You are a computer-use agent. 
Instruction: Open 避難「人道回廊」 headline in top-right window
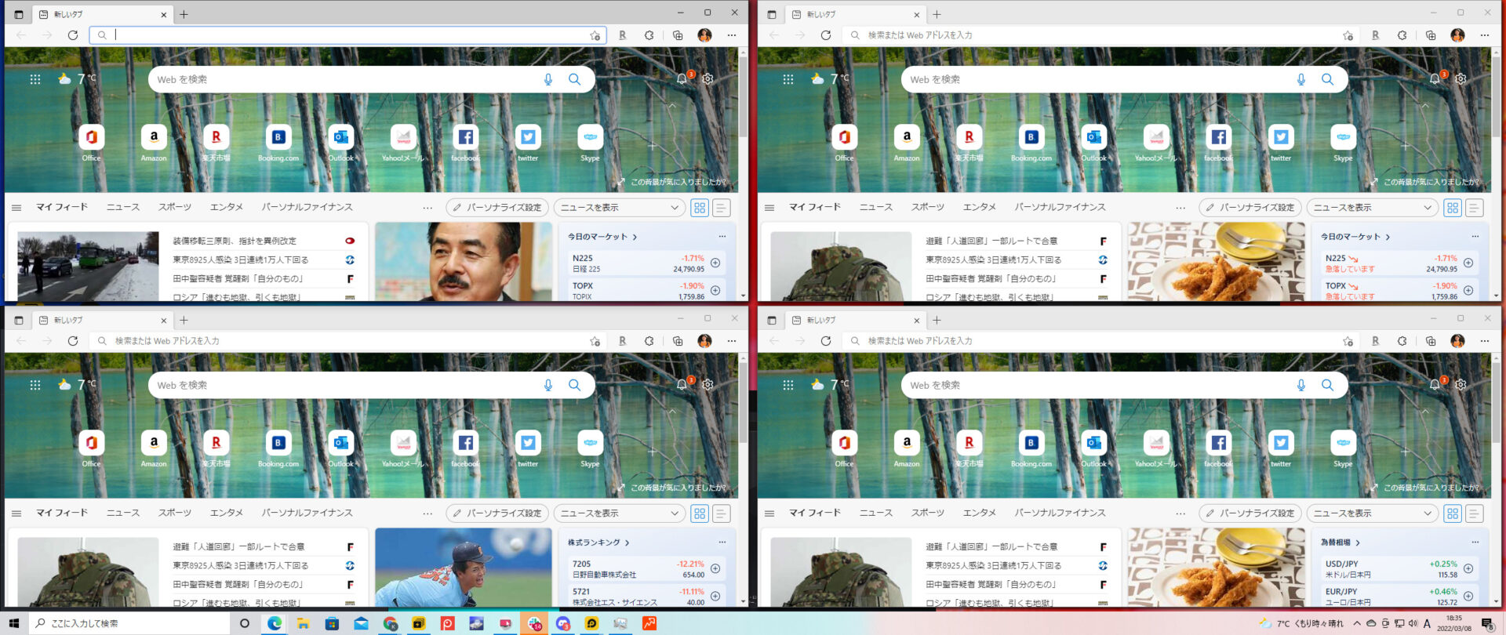(991, 241)
